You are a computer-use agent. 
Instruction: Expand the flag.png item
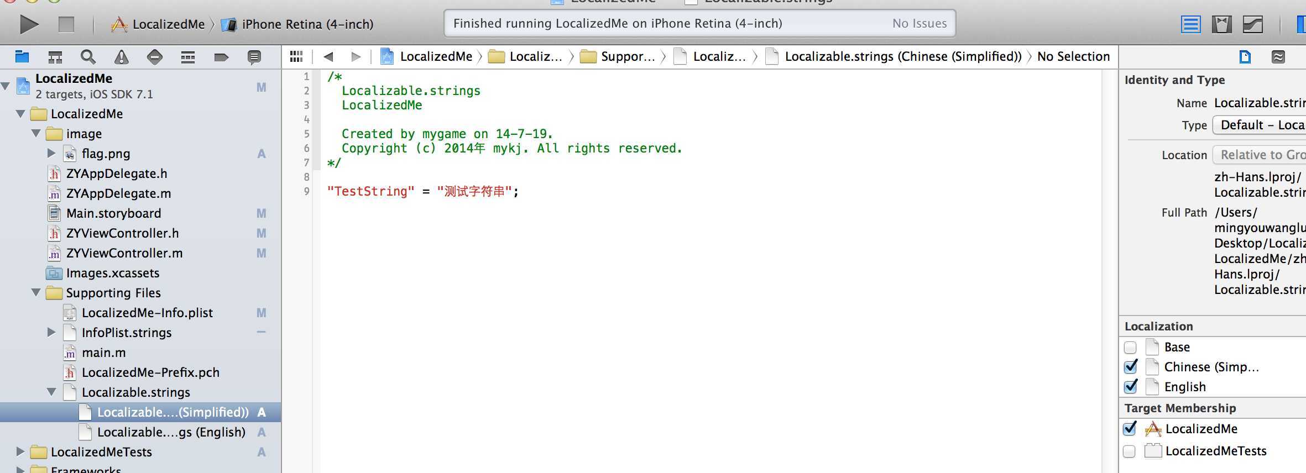pos(51,153)
